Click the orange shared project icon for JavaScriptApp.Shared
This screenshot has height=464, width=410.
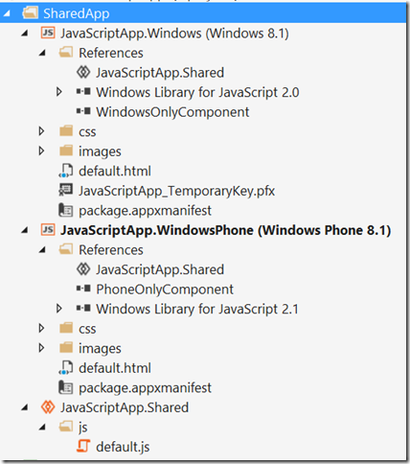[x=48, y=407]
